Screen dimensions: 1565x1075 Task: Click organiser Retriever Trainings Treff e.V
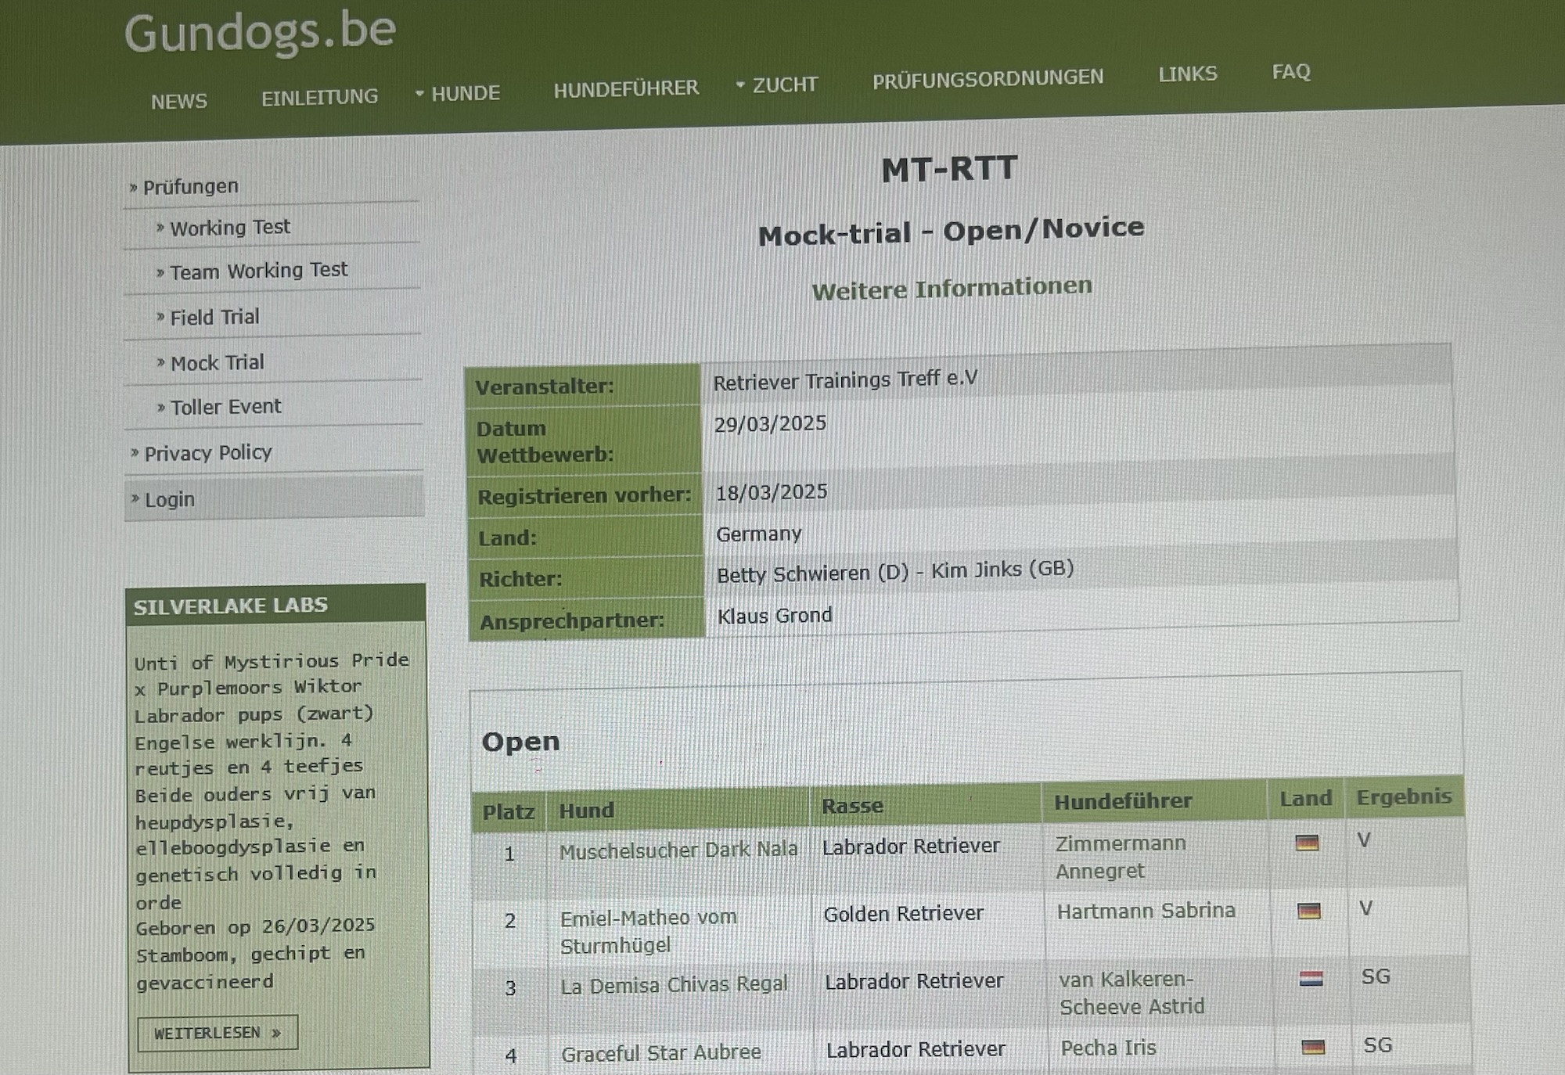tap(845, 380)
